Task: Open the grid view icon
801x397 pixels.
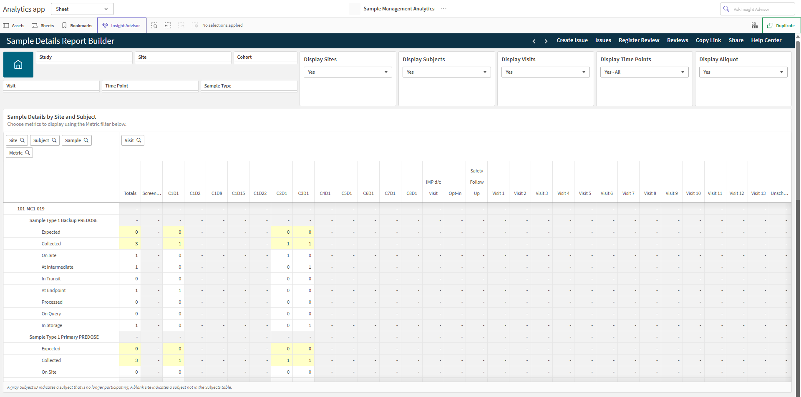Action: (755, 25)
